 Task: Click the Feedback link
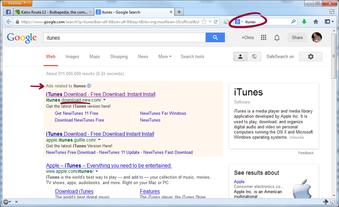point(306,153)
